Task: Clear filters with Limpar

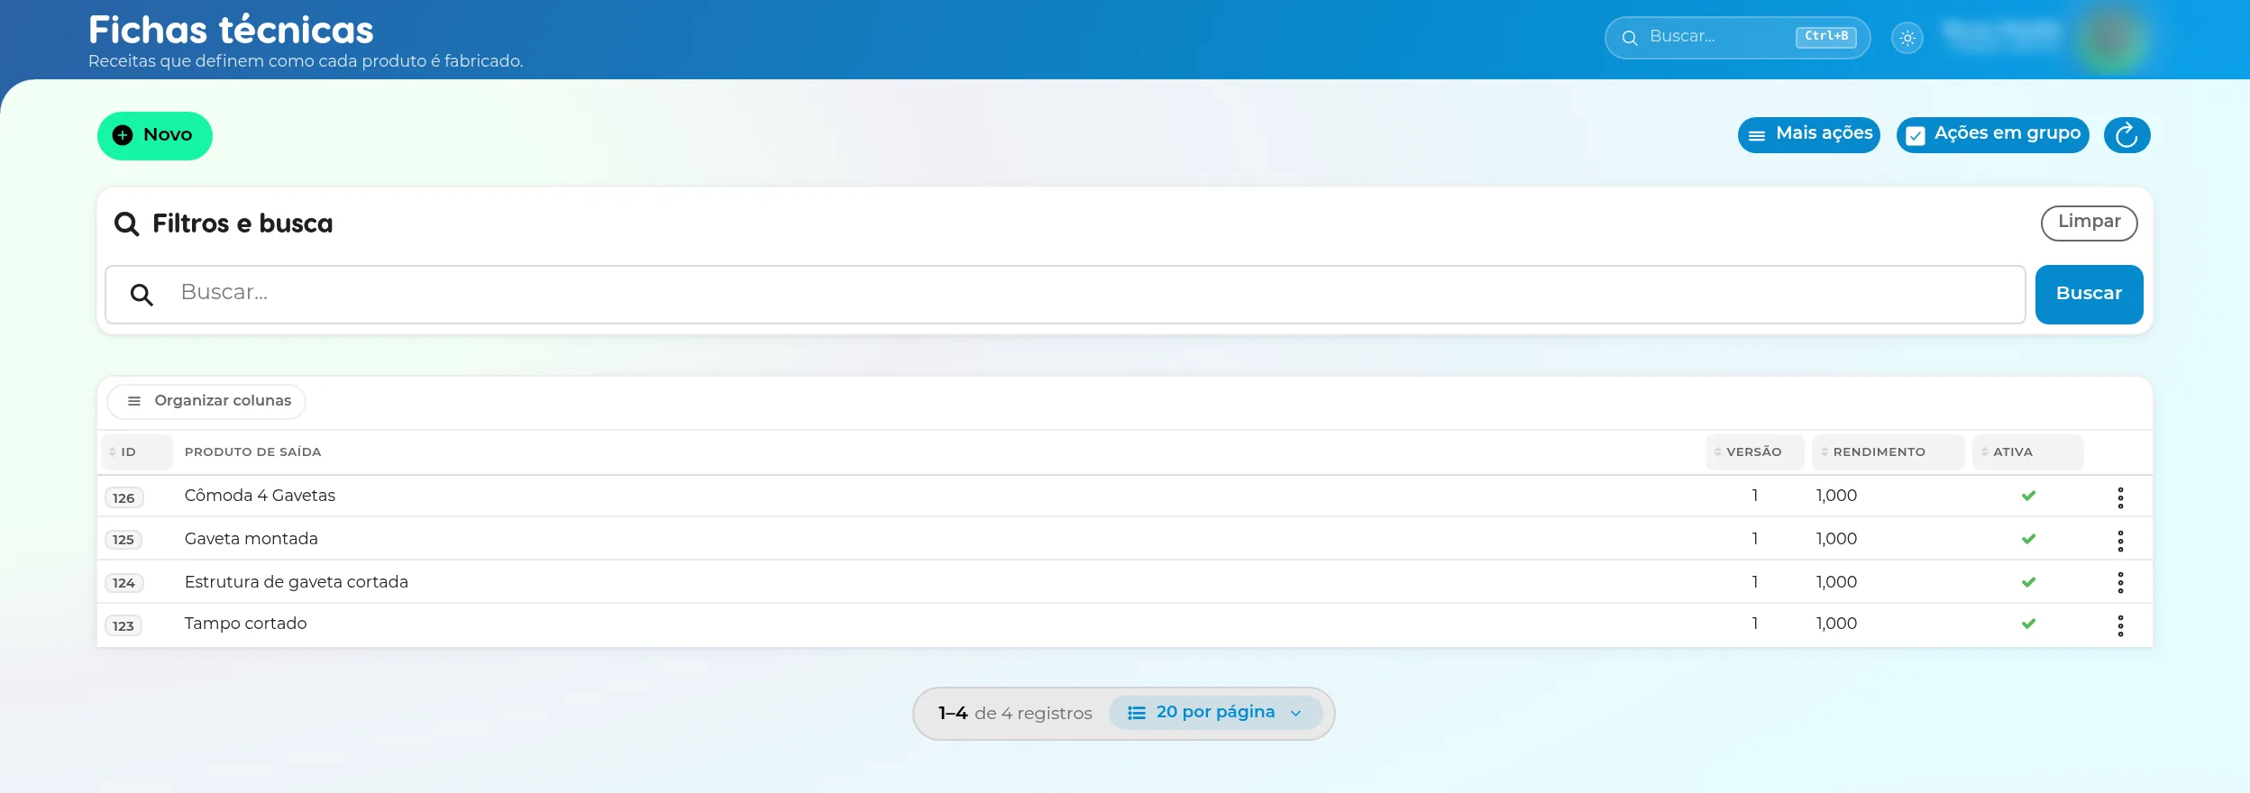Action: coord(2089,223)
